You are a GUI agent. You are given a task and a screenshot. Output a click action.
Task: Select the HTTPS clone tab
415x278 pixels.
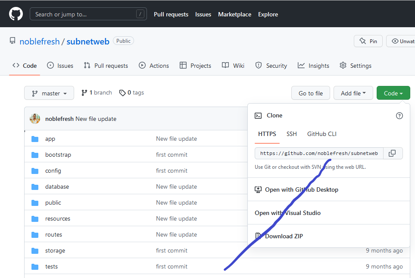pyautogui.click(x=267, y=134)
